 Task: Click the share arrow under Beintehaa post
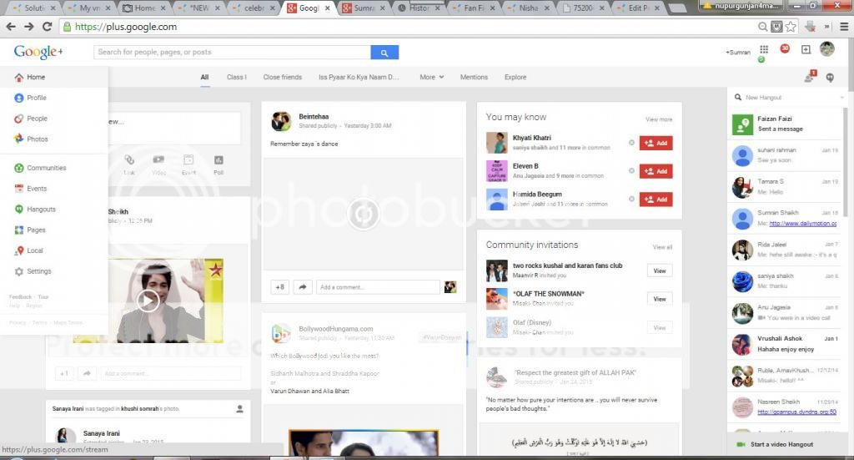tap(303, 287)
